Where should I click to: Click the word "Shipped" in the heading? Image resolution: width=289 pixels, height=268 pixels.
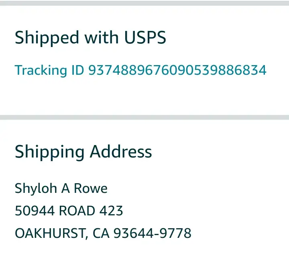click(47, 38)
